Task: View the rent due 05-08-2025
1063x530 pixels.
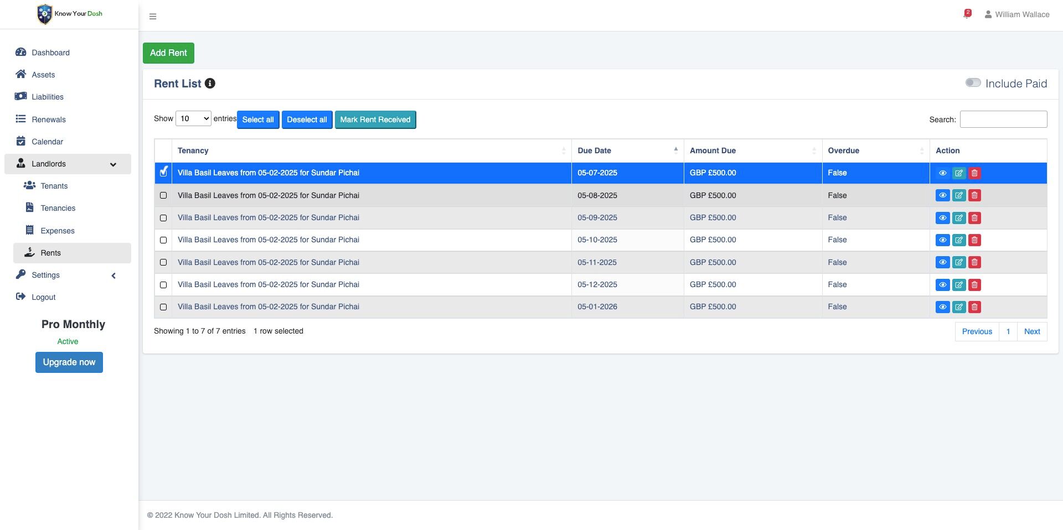Action: [x=942, y=195]
